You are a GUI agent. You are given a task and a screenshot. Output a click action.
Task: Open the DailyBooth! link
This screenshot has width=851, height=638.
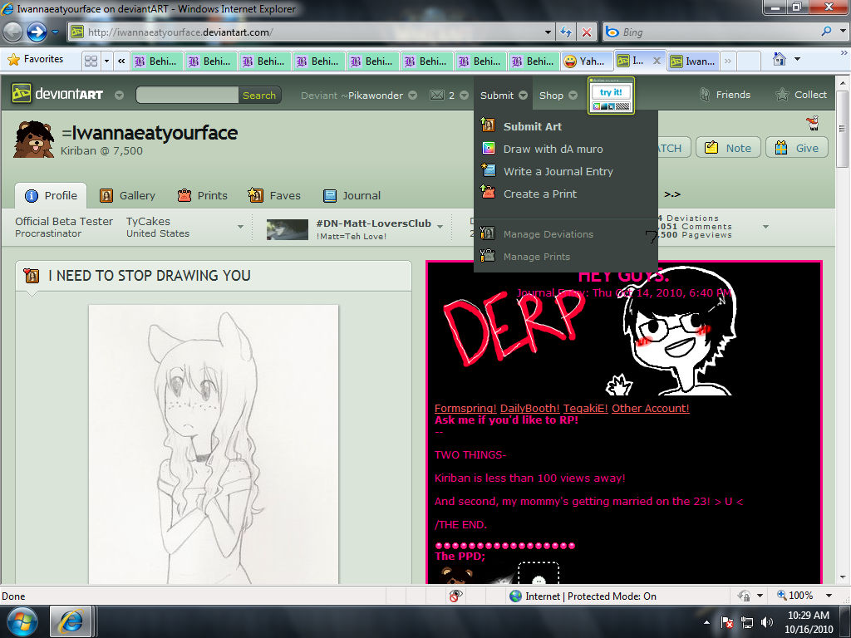pos(529,409)
